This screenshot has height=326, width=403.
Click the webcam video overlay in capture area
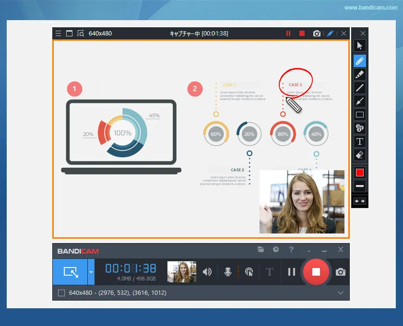click(302, 202)
